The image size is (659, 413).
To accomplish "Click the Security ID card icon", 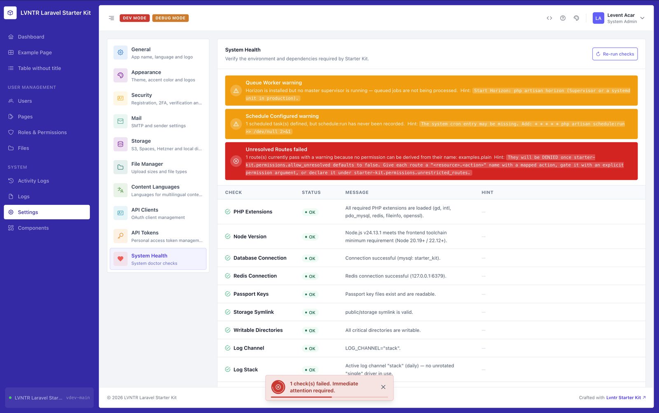I will point(120,98).
